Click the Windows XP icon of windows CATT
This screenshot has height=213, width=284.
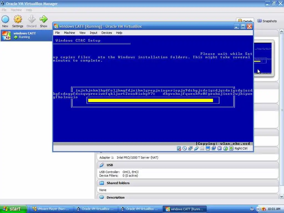7,35
